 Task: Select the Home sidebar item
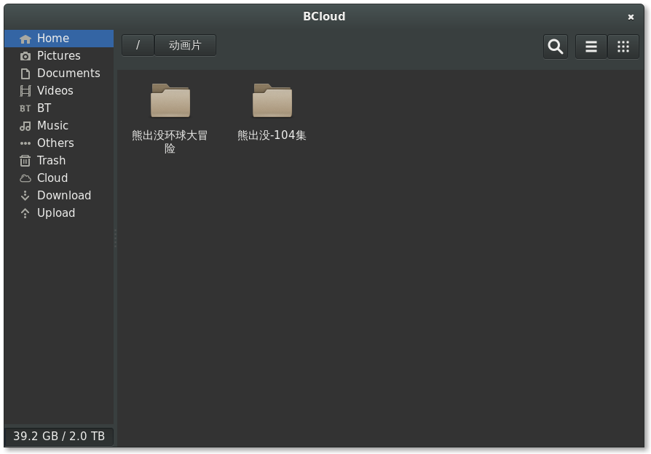pos(52,39)
